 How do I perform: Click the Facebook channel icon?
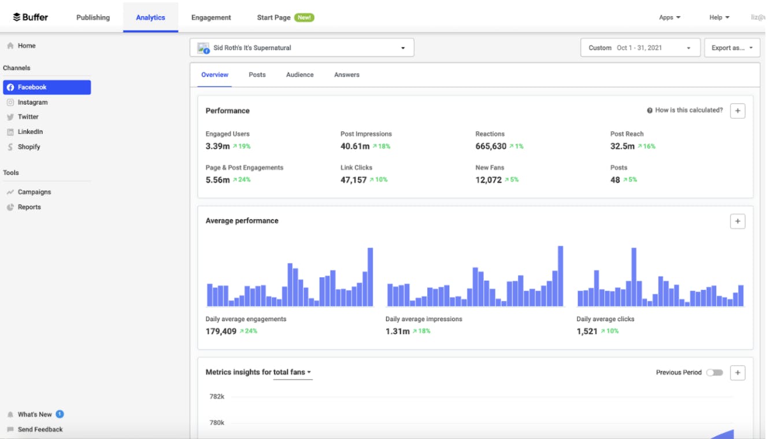coord(10,87)
